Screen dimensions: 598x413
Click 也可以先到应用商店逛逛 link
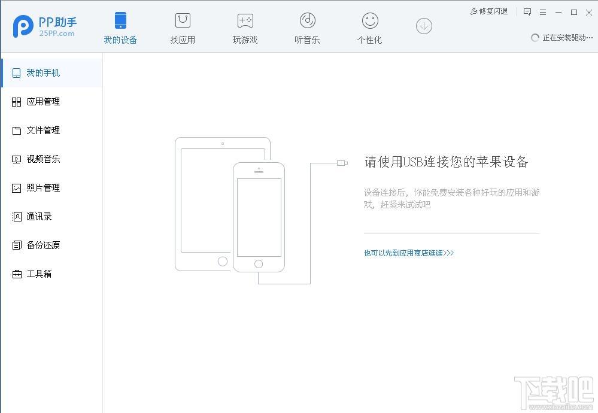pyautogui.click(x=409, y=253)
